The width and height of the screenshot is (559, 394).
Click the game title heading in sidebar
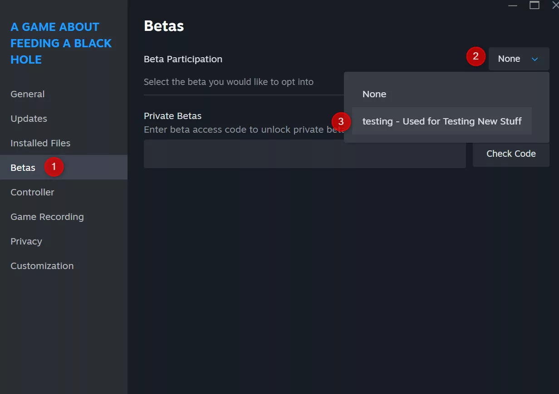tap(61, 43)
